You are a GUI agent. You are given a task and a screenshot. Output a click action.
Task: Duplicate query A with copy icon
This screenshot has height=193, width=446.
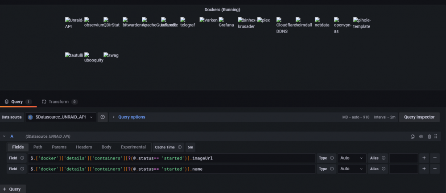coord(413,136)
